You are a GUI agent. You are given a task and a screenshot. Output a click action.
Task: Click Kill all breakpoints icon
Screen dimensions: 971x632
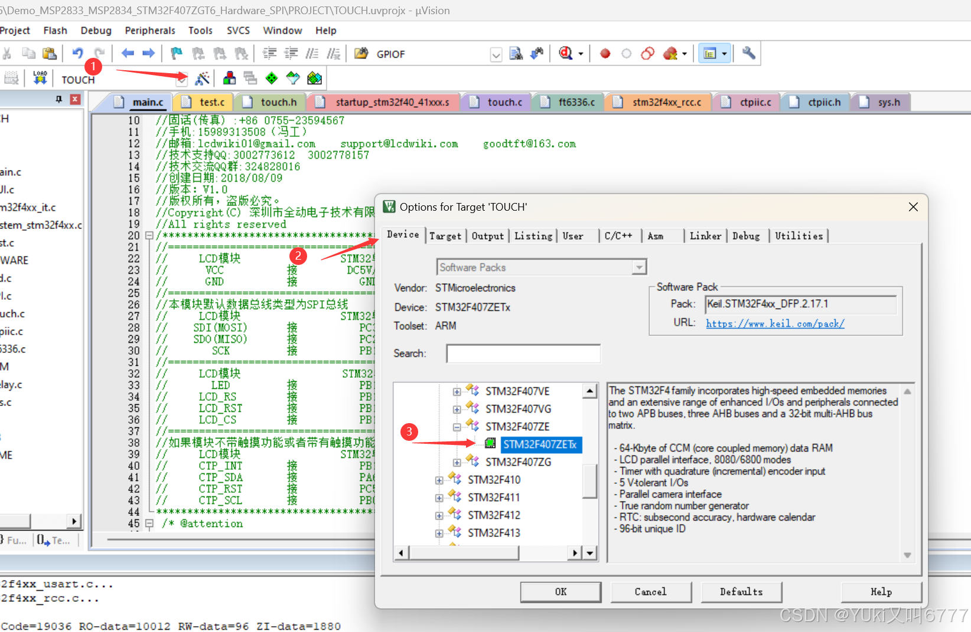[x=670, y=54]
